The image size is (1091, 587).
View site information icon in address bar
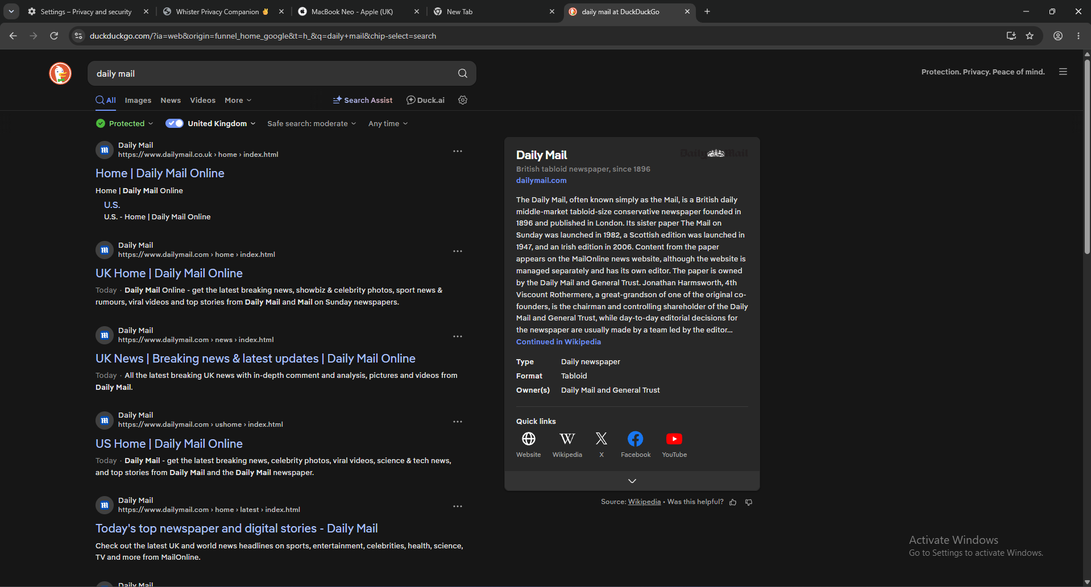click(78, 36)
